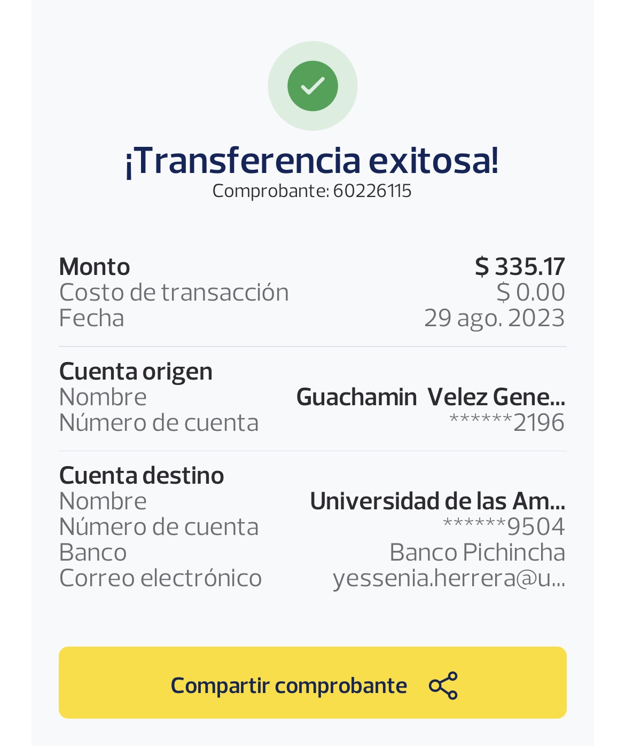Tap the $ 0.00 transaction cost value

point(530,292)
